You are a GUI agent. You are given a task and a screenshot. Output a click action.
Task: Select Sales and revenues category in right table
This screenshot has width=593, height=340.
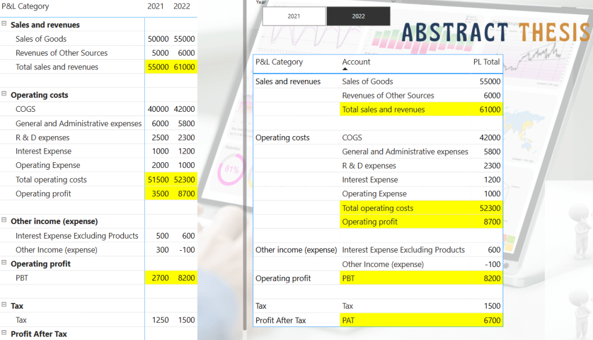click(288, 82)
